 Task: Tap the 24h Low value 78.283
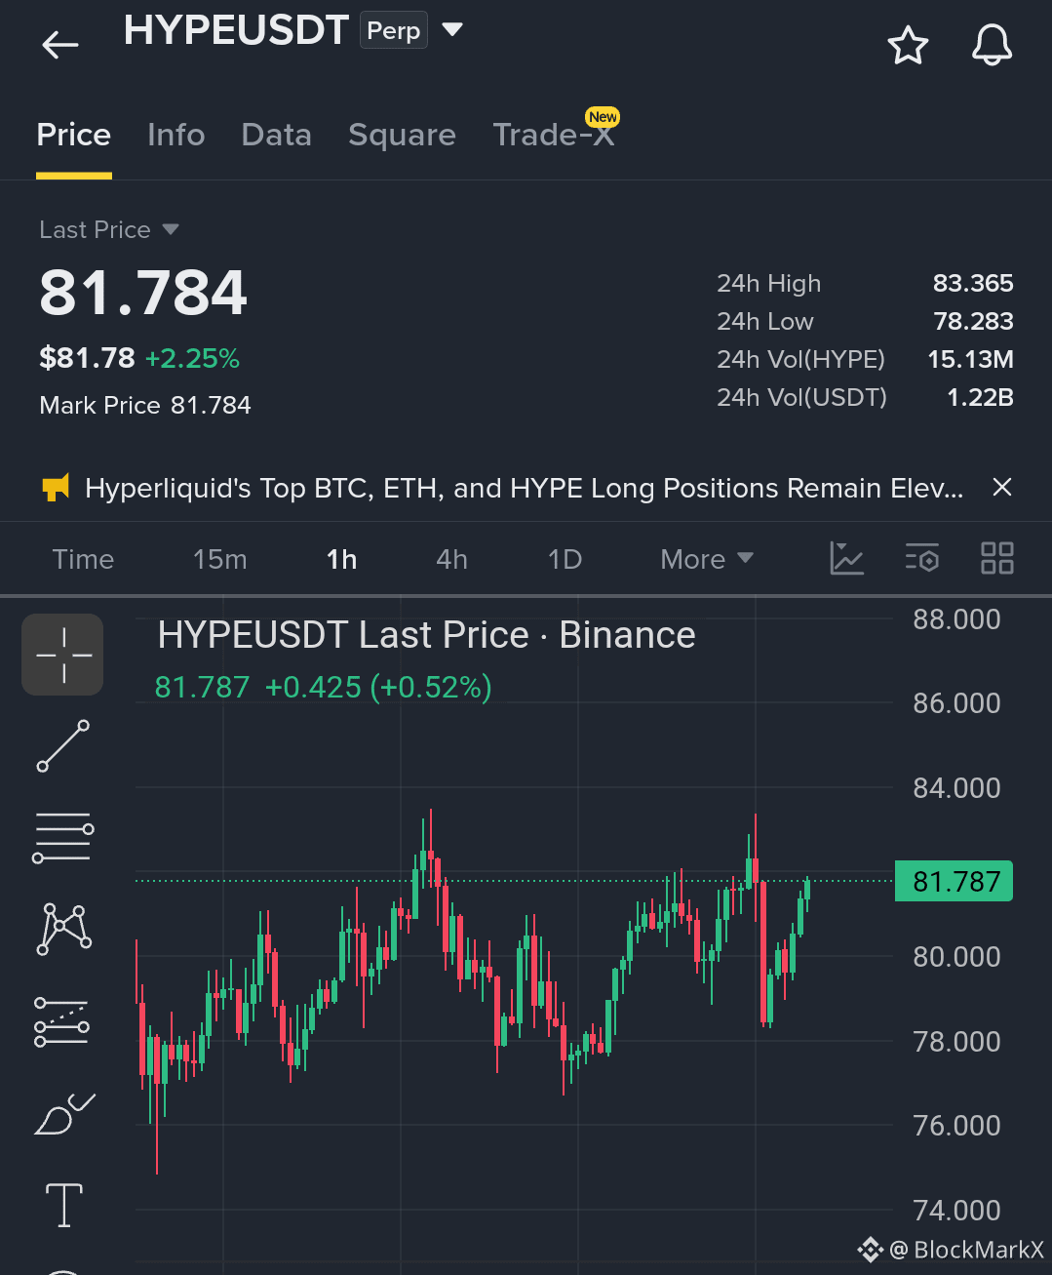click(x=973, y=321)
